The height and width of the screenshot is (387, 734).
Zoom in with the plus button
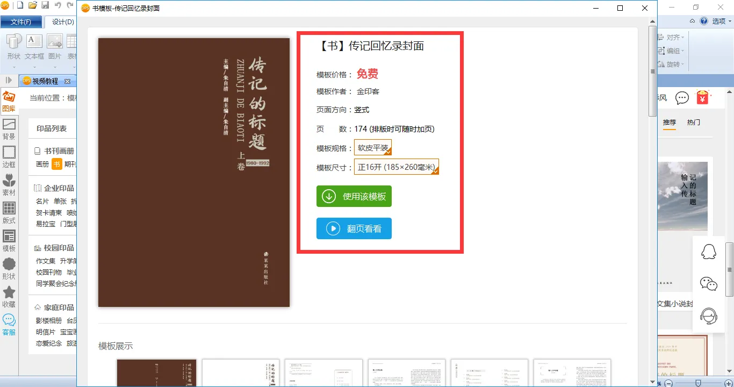coord(728,383)
